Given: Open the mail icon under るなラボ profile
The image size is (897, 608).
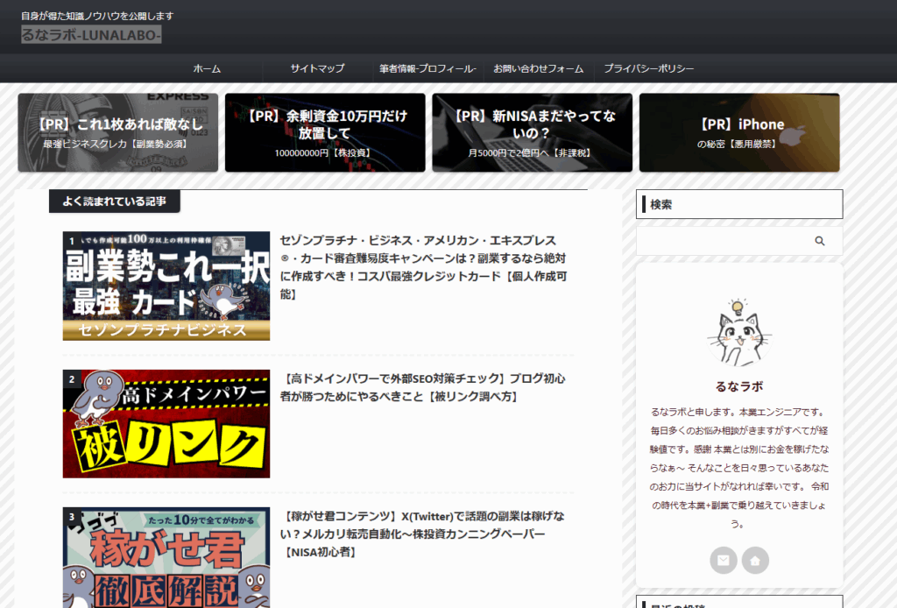Looking at the screenshot, I should pos(723,561).
